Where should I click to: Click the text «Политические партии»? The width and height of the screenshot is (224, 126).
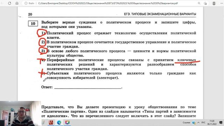point(64,111)
